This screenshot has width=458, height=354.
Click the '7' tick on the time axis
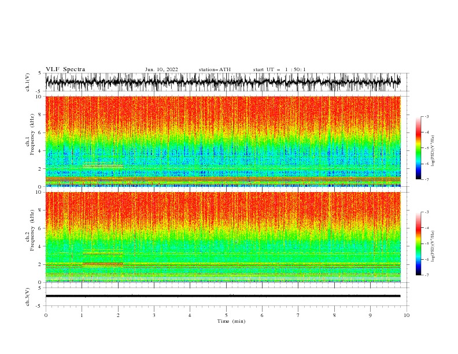[x=298, y=315]
